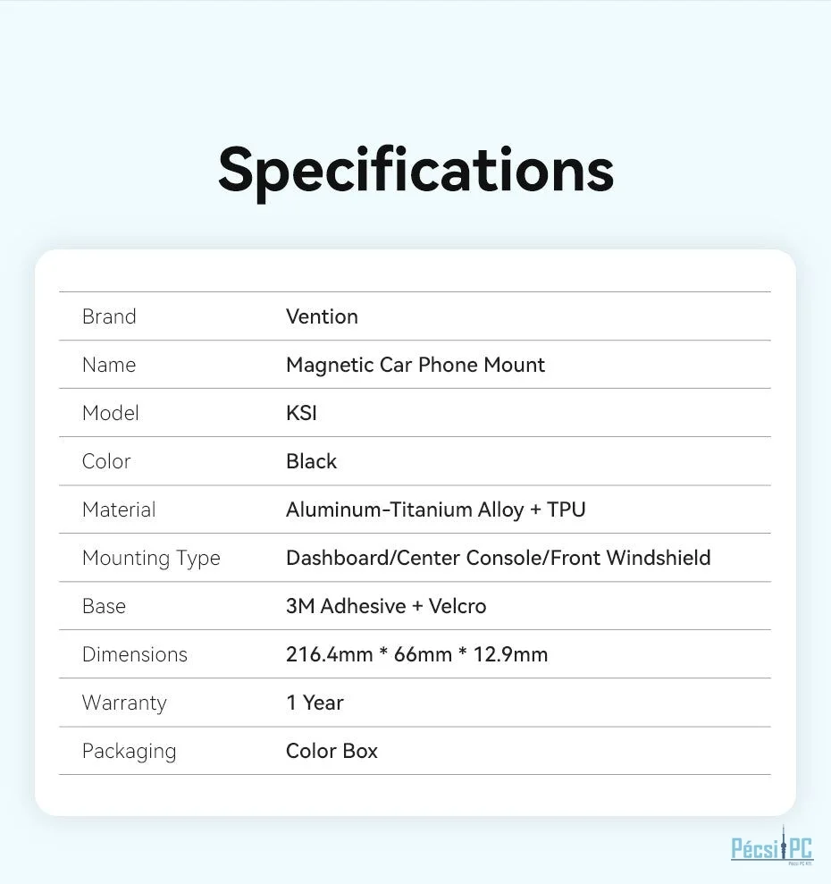831x884 pixels.
Task: Select the Magnetic Car Phone Mount text
Action: click(415, 365)
